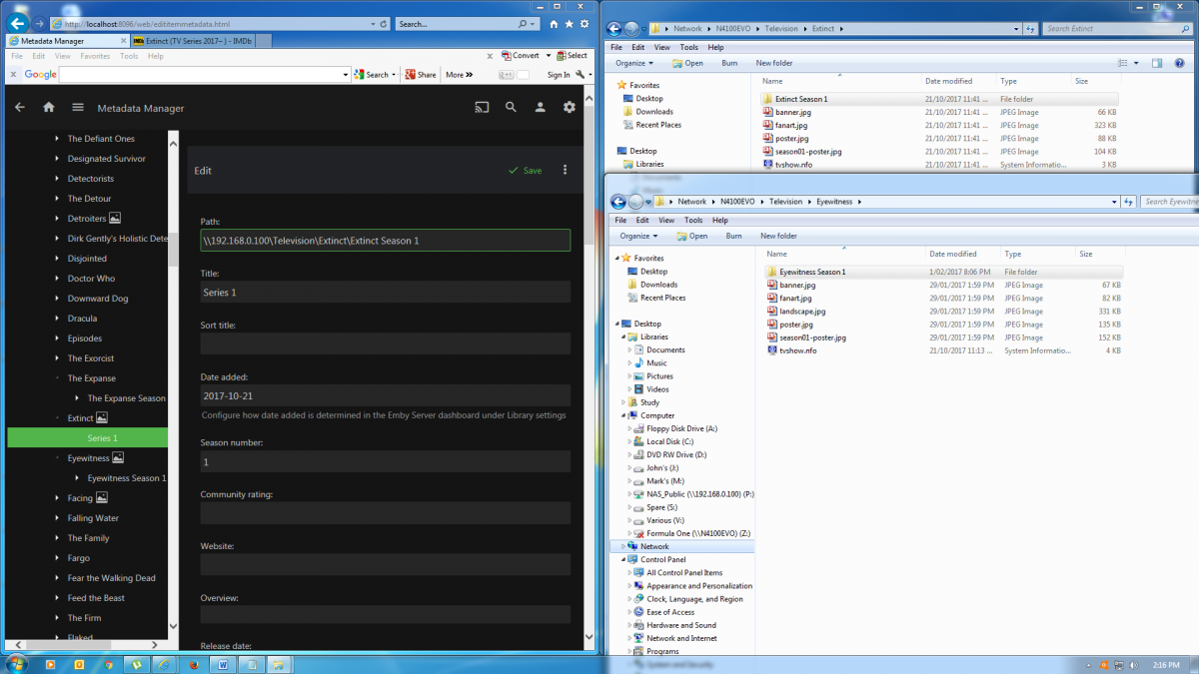Expand The Defiant Ones tree node

57,139
